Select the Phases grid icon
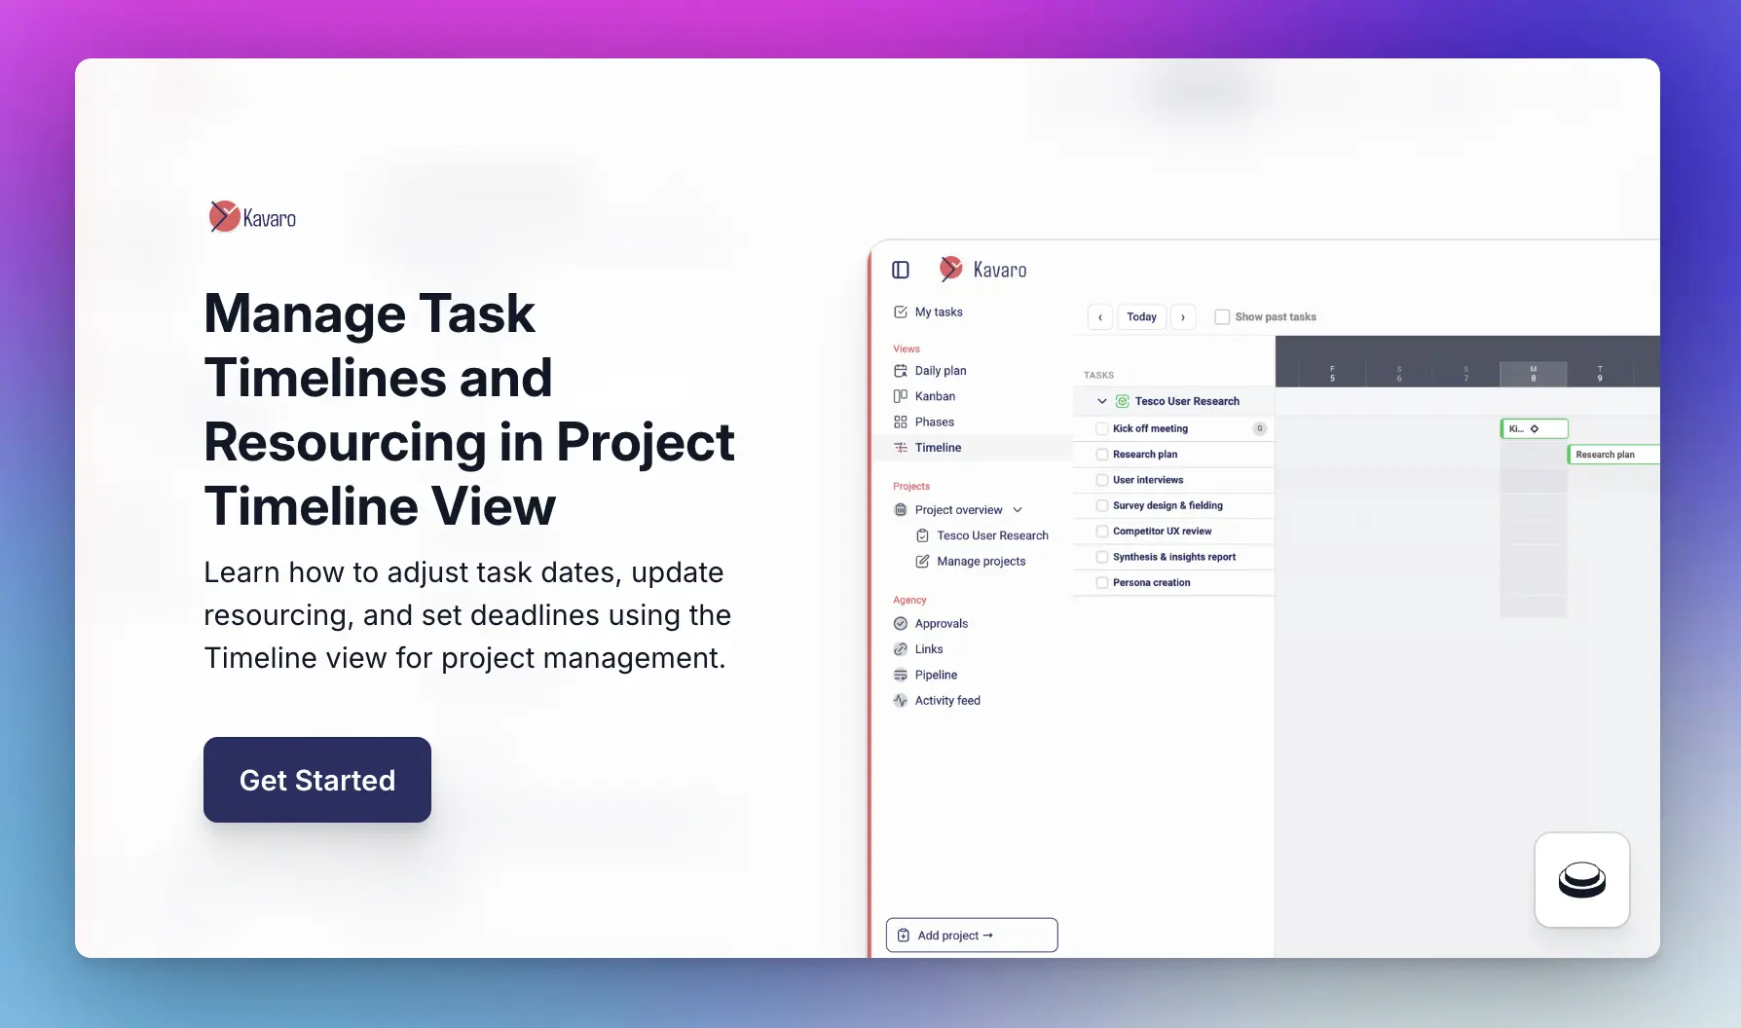Screen dimensions: 1741x1028 tap(901, 422)
